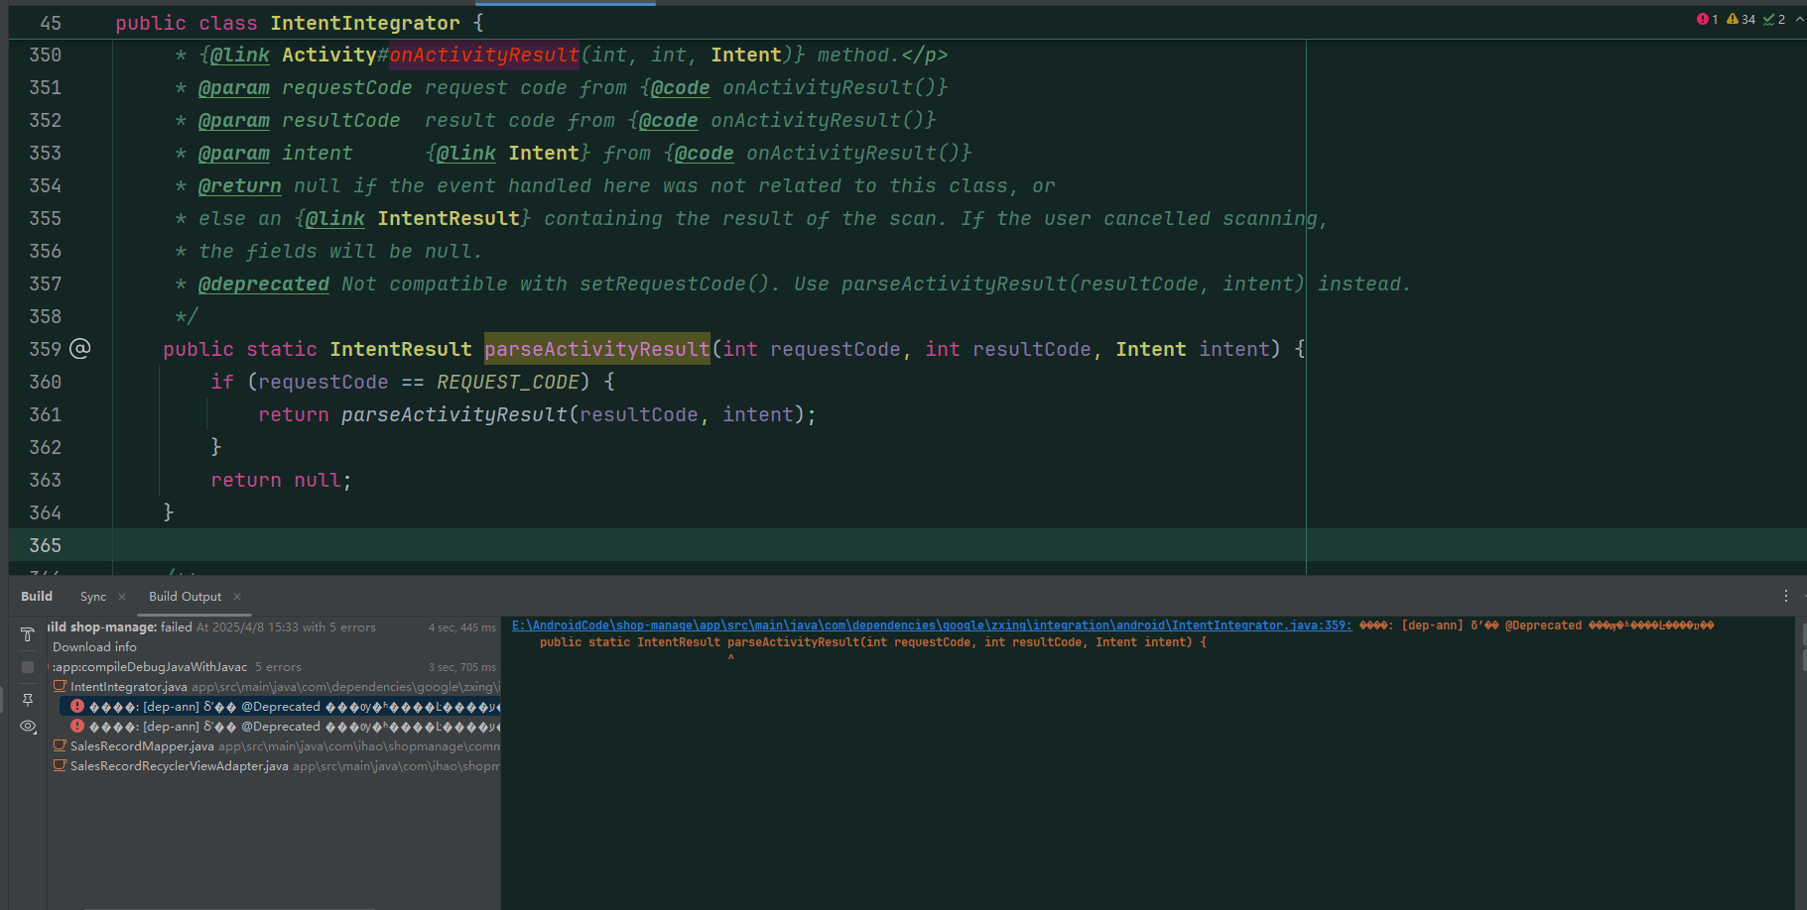Screen dimensions: 1807x910
Task: Close the Sync tab
Action: (122, 597)
